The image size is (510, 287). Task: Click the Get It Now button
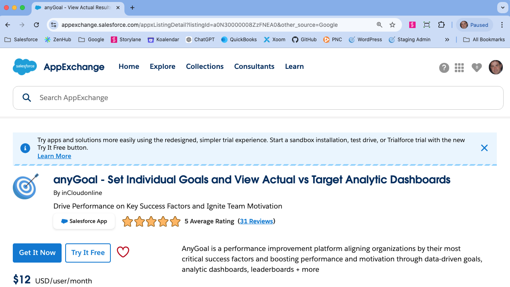37,253
